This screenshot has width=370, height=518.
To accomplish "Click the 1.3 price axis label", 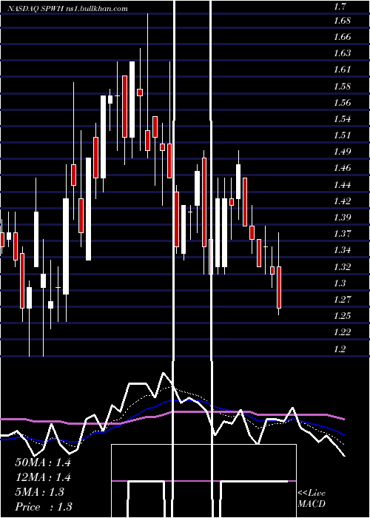I will coord(340,283).
